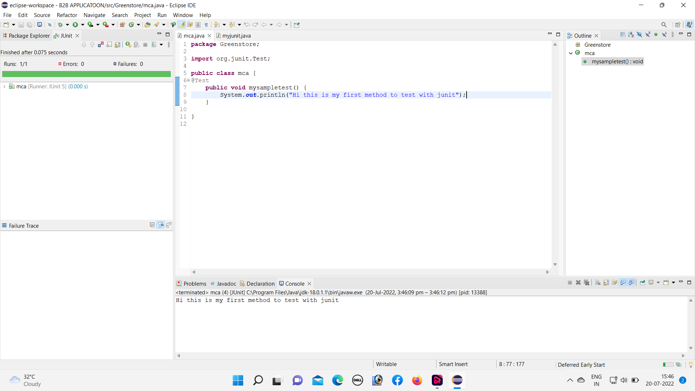Screen dimensions: 695x391
Task: Toggle Hide Local Types in Outline
Action: [x=664, y=34]
